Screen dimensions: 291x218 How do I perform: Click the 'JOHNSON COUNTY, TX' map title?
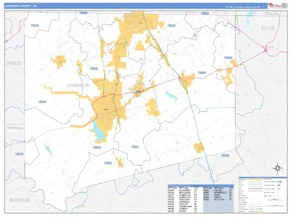click(21, 6)
